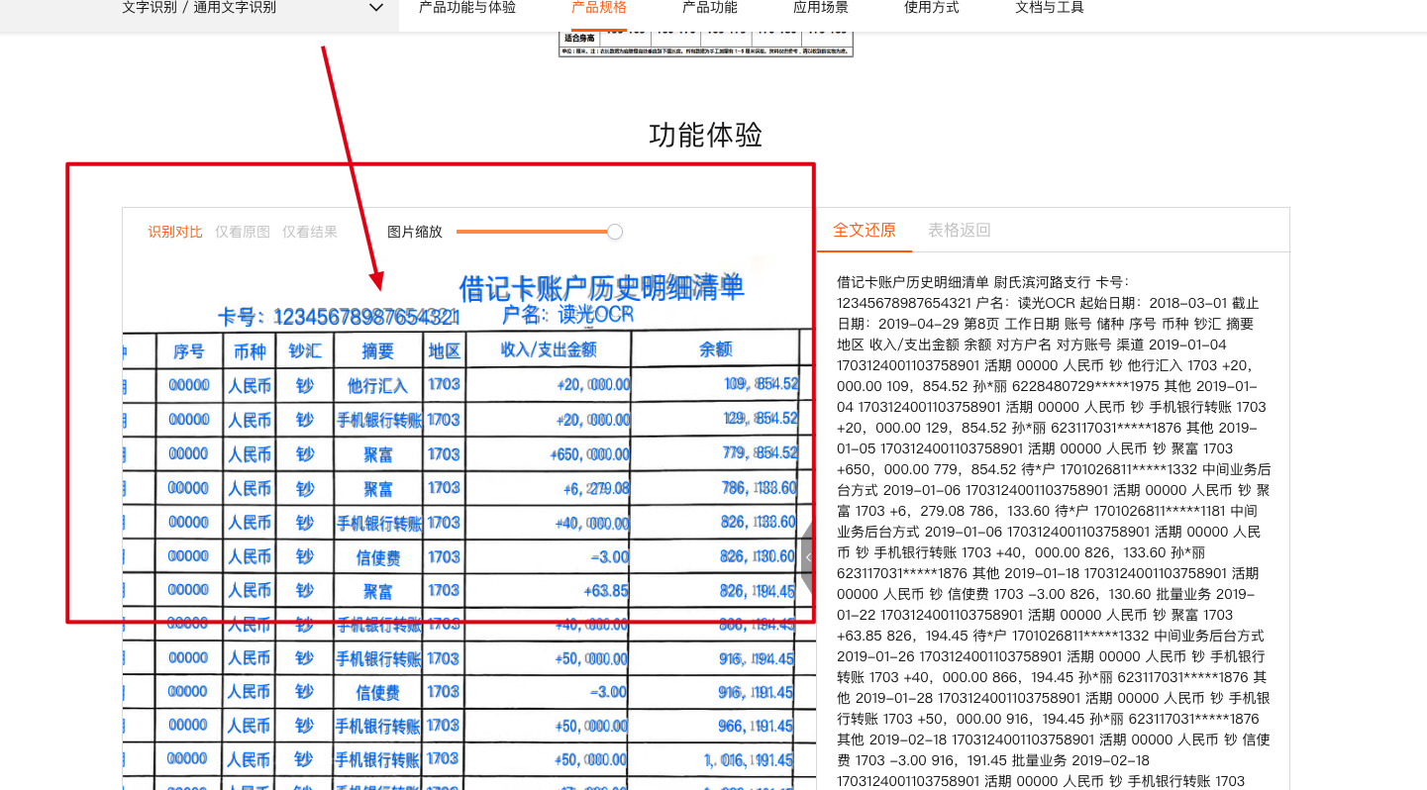Viewport: 1427px width, 790px height.
Task: Click the 826,194.45 balance cell
Action: pos(758,591)
